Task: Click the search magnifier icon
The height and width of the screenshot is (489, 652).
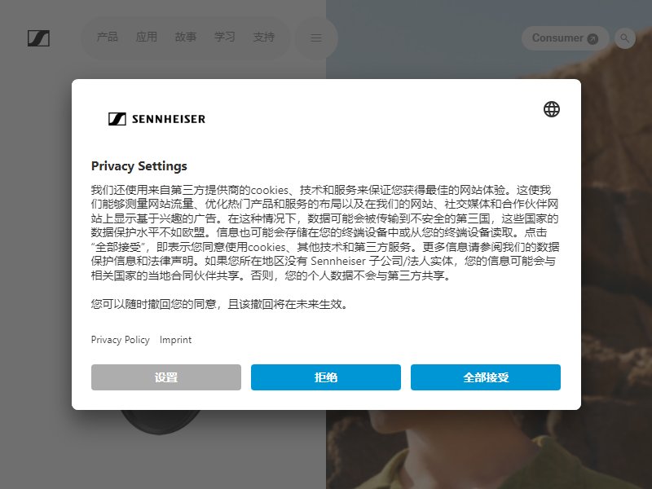Action: click(624, 38)
